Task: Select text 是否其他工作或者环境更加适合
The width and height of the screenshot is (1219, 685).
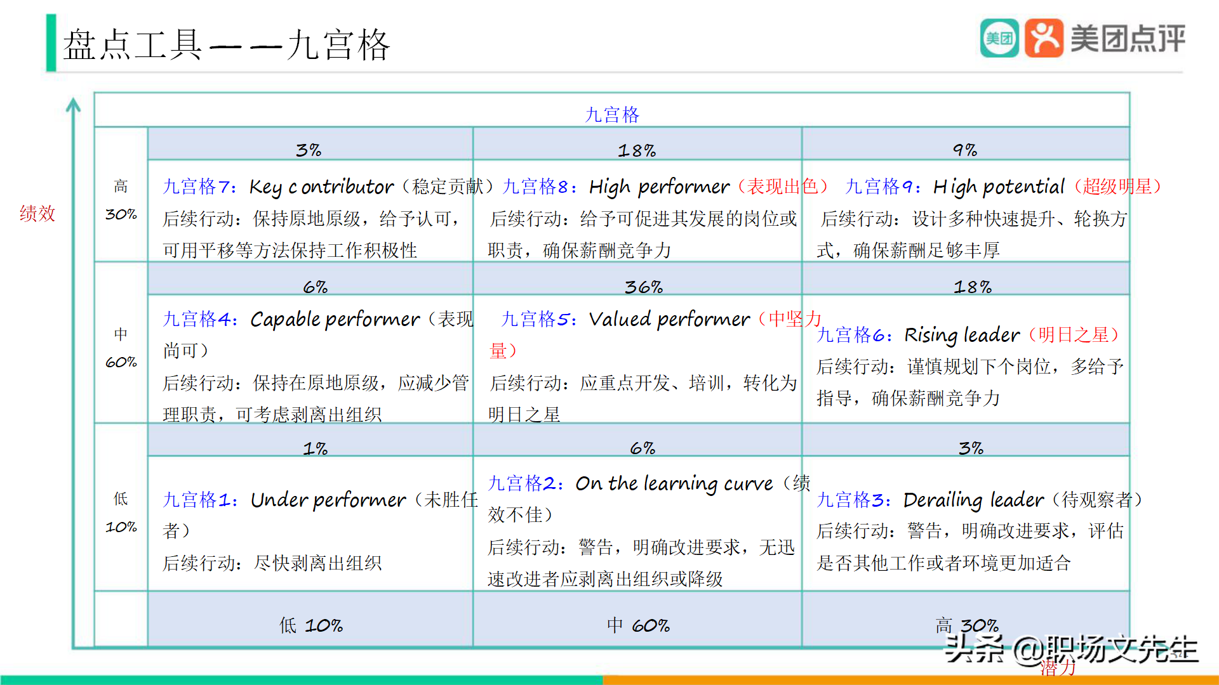Action: tap(944, 563)
